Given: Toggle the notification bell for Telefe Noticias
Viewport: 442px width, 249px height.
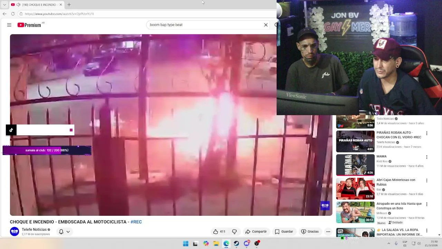Looking at the screenshot, I should coord(61,232).
